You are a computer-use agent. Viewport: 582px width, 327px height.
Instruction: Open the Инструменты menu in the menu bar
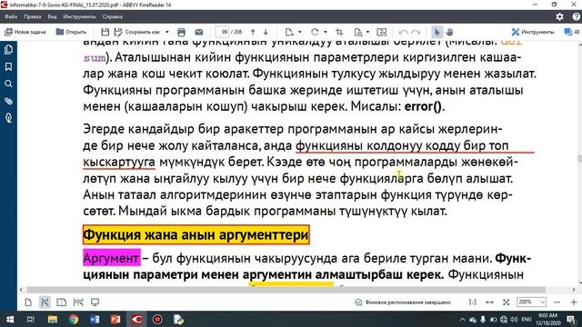79,16
